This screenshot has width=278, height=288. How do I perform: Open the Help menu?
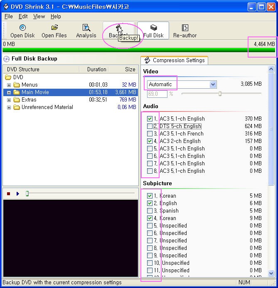pyautogui.click(x=56, y=16)
